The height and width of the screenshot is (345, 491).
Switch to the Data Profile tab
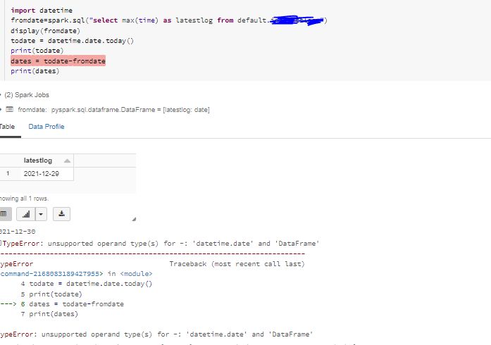pos(46,127)
